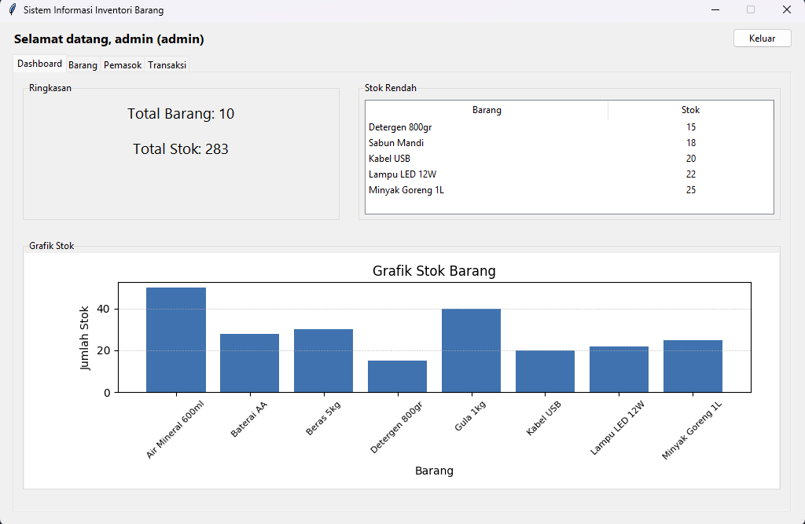805x524 pixels.
Task: Click the Lampu LED 12W axis label
Action: click(617, 427)
